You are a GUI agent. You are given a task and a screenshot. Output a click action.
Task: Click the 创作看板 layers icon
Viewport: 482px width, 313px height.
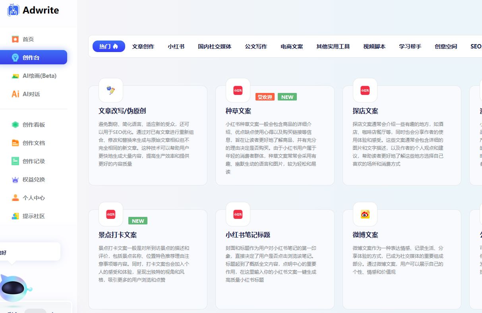coord(15,125)
